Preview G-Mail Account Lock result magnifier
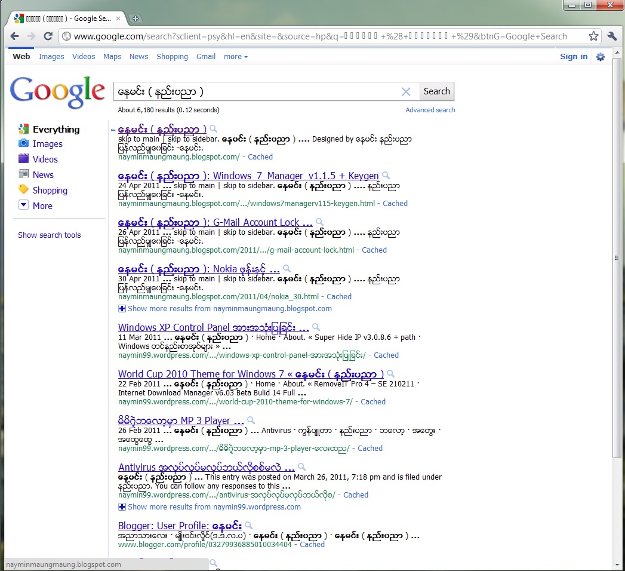The width and height of the screenshot is (625, 571). (320, 222)
